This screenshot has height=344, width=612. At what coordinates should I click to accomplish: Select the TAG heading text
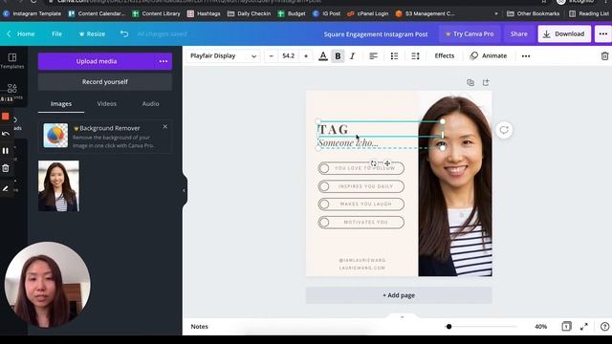334,129
